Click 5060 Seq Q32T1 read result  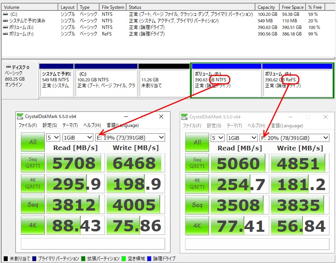[240, 163]
